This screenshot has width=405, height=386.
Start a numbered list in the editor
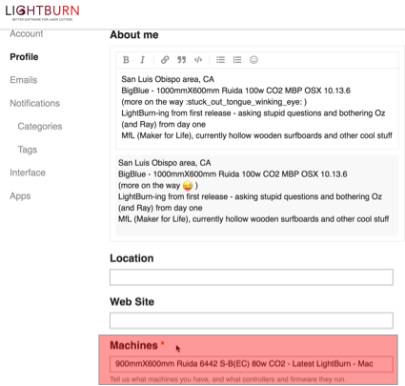coord(237,60)
